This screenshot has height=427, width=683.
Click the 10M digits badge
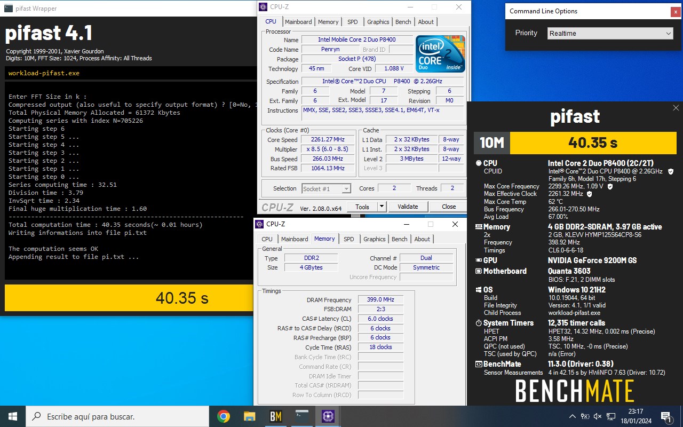[x=491, y=143]
